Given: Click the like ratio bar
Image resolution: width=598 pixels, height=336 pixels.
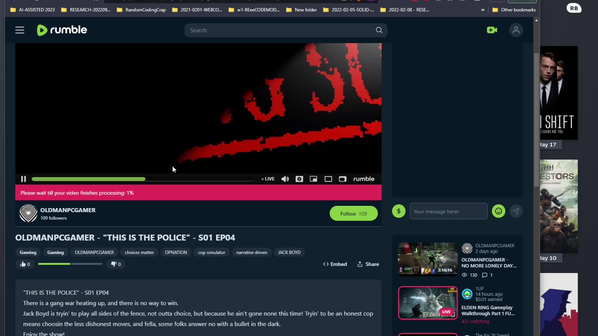Looking at the screenshot, I should (70, 264).
